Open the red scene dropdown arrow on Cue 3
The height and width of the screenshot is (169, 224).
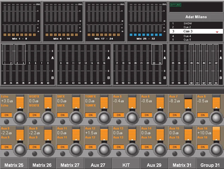click(217, 32)
